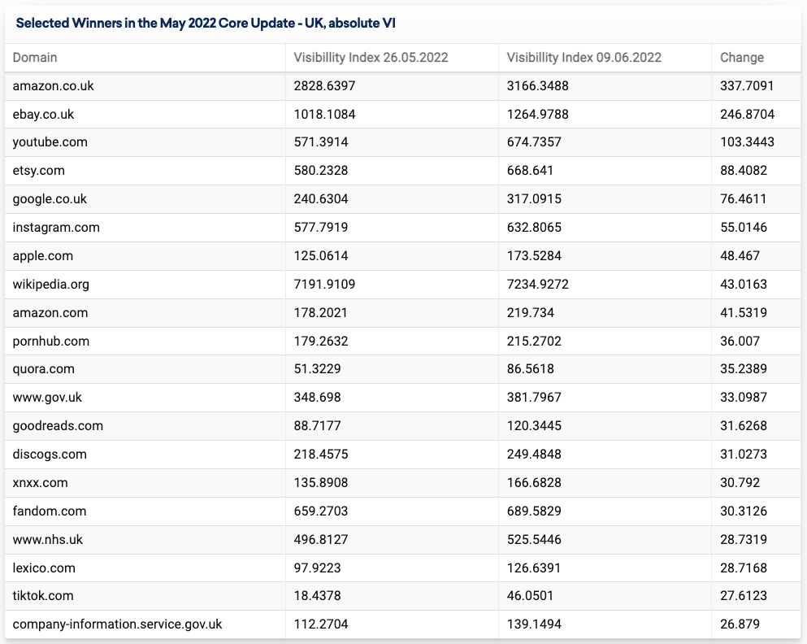The width and height of the screenshot is (807, 644).
Task: Select the tiktok.com domain cell
Action: coord(43,596)
